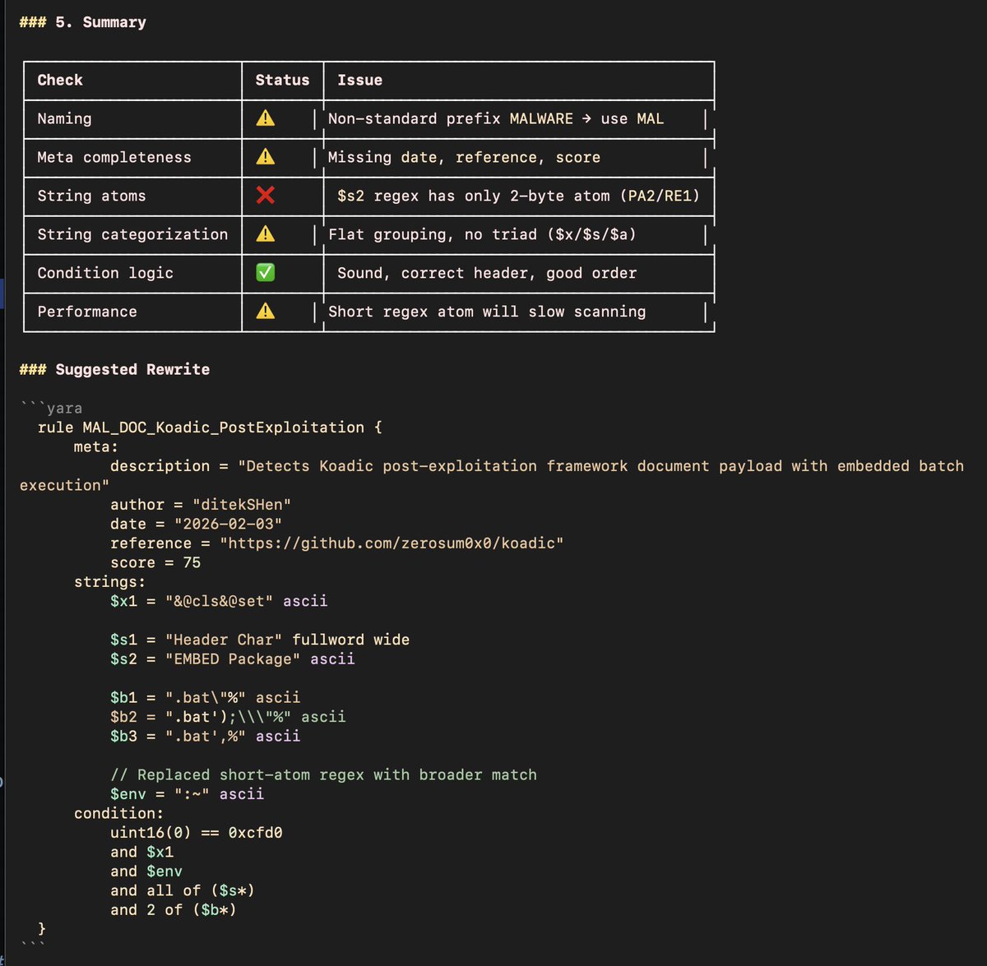Click 'Missing date, reference, score' issue text
The height and width of the screenshot is (966, 987).
[464, 157]
